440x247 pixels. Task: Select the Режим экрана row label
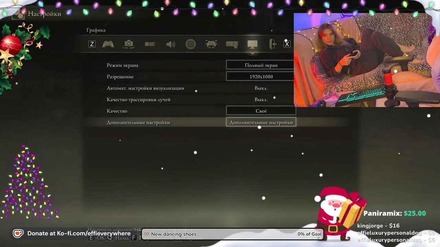122,65
